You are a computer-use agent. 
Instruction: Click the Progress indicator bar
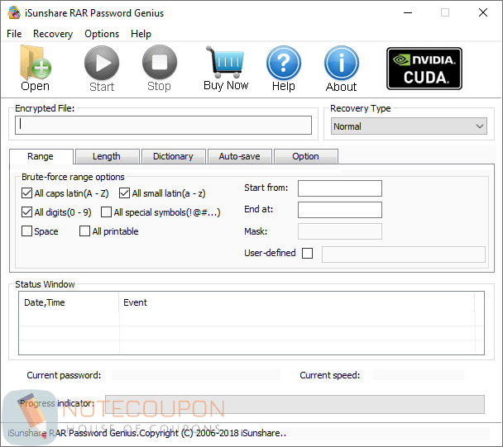[x=295, y=404]
